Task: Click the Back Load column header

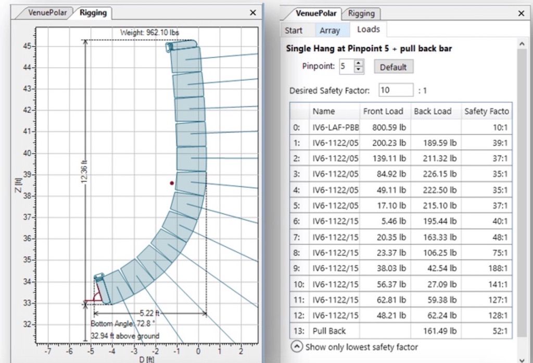Action: [x=433, y=111]
